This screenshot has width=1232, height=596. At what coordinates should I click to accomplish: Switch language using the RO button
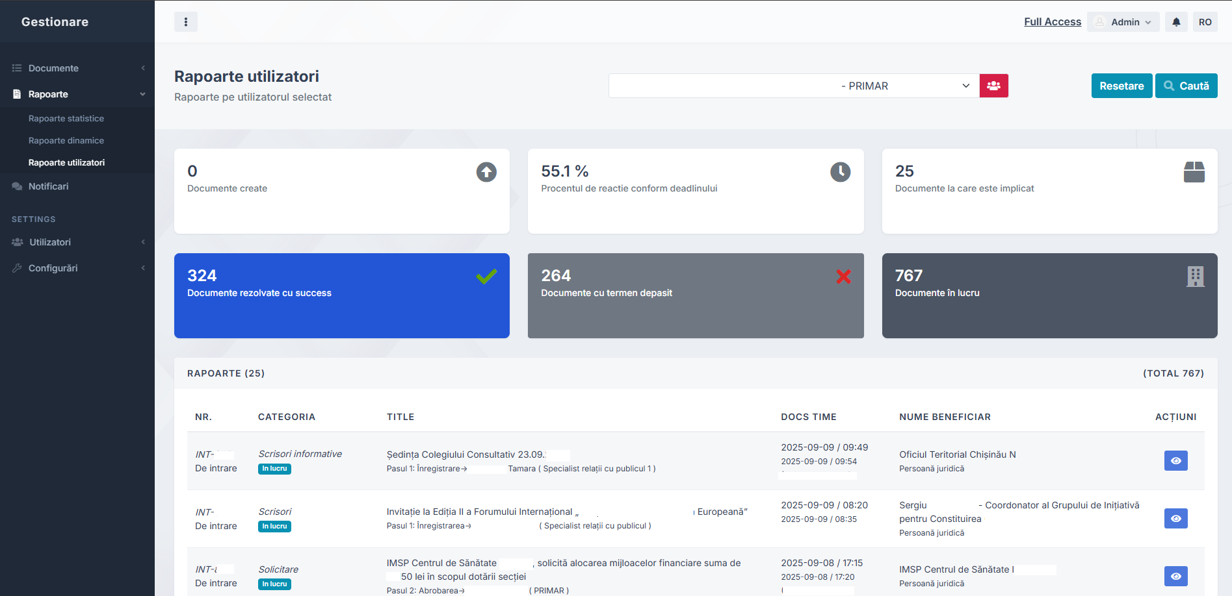point(1205,22)
